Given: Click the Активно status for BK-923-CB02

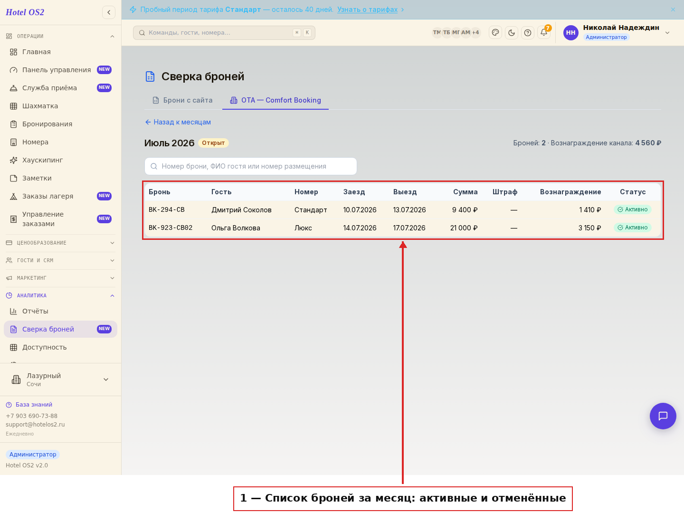Looking at the screenshot, I should [x=633, y=228].
